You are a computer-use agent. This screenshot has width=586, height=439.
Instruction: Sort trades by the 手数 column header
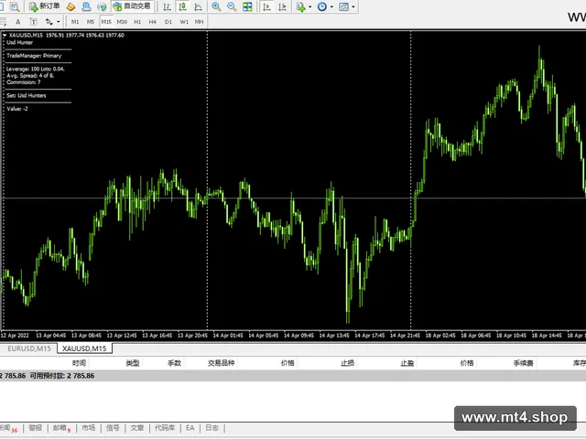pyautogui.click(x=174, y=363)
